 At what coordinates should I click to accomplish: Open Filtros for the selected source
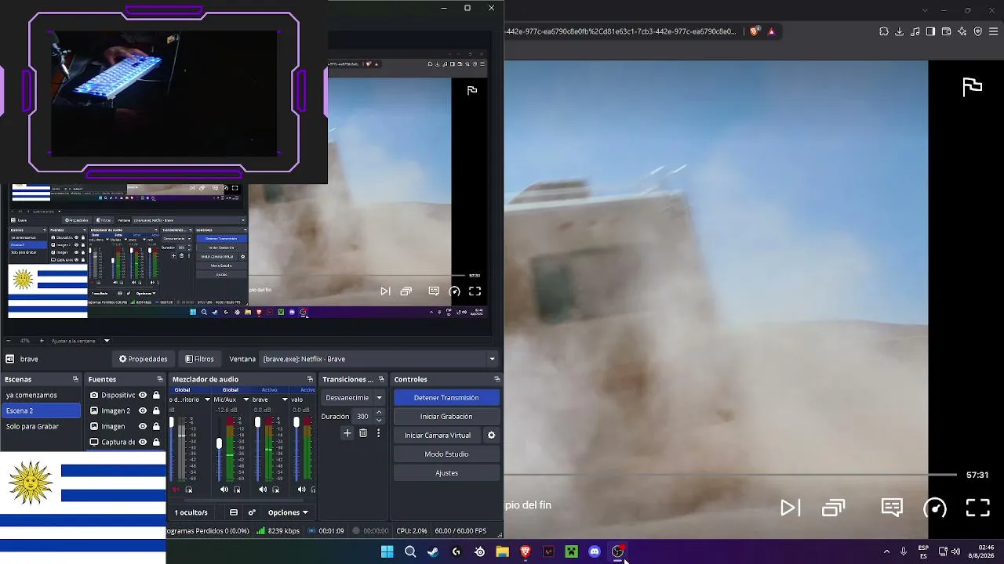[199, 359]
